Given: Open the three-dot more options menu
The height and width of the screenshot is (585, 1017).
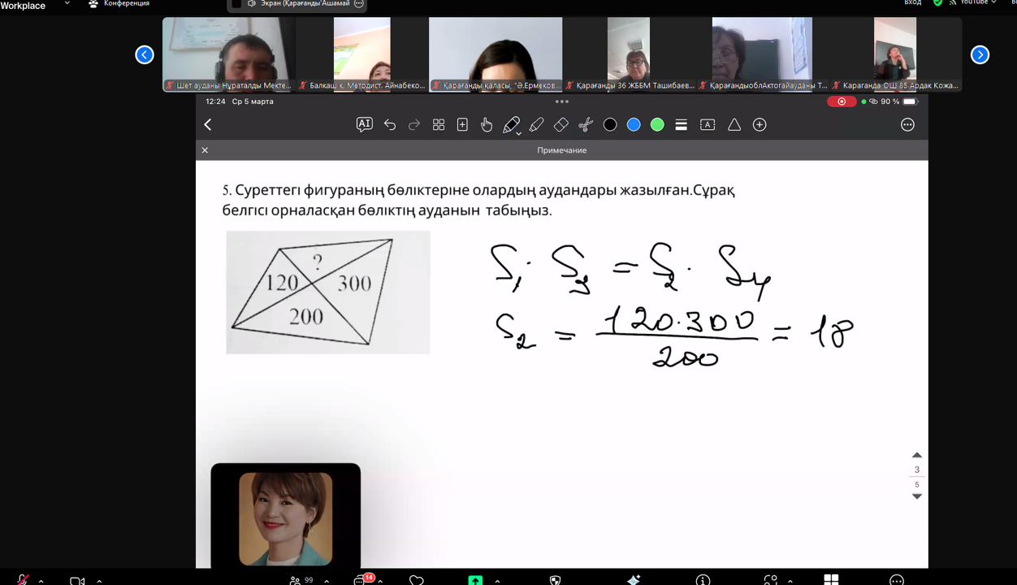Looking at the screenshot, I should 907,124.
